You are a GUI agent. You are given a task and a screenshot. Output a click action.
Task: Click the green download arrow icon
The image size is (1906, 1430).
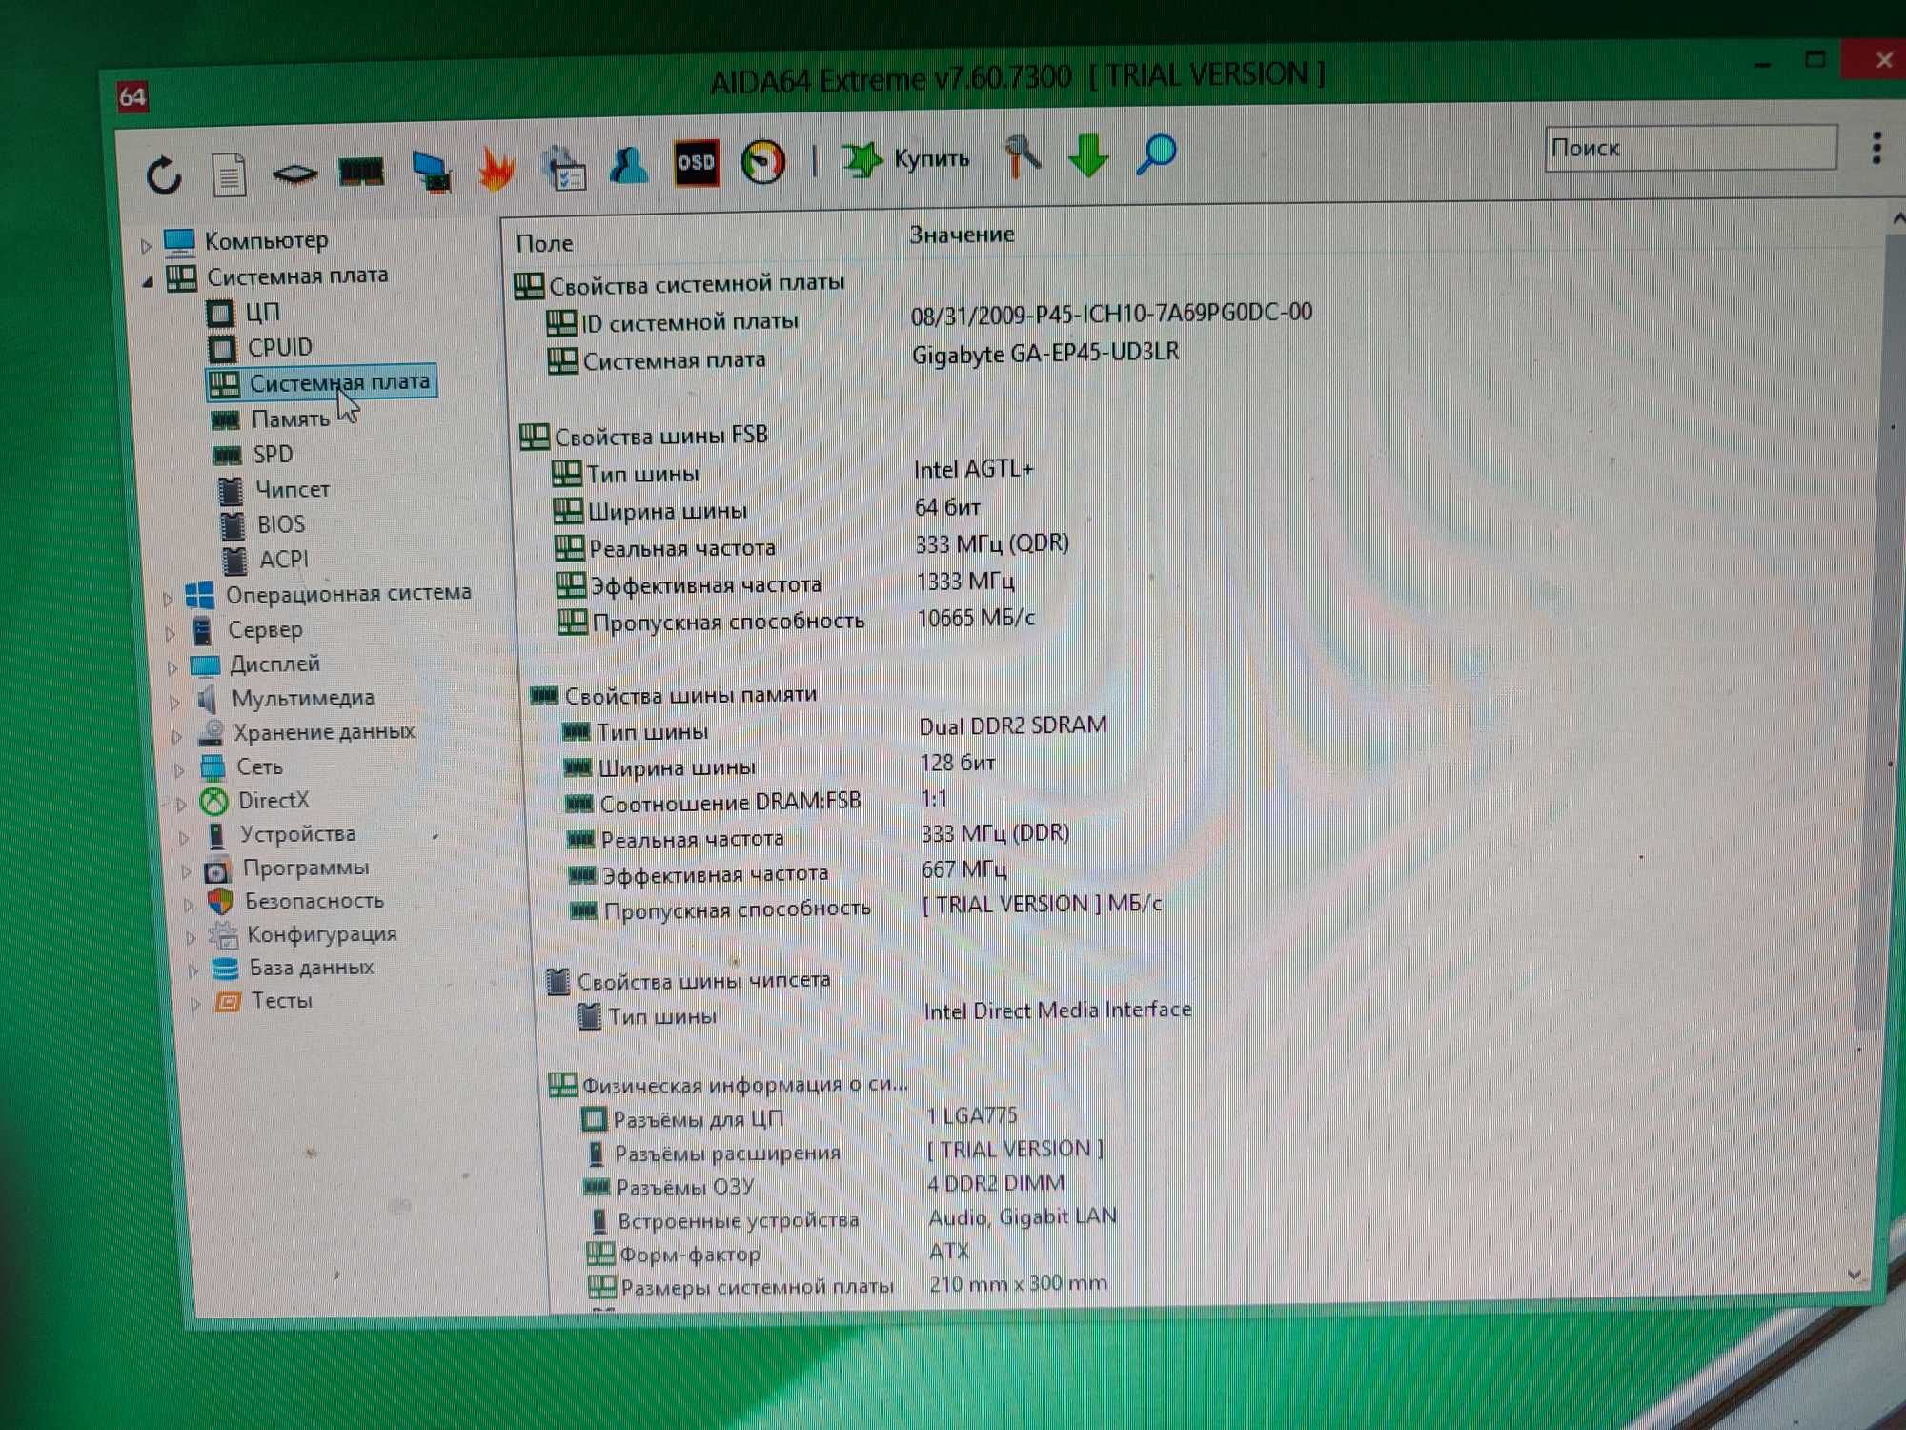click(1088, 155)
